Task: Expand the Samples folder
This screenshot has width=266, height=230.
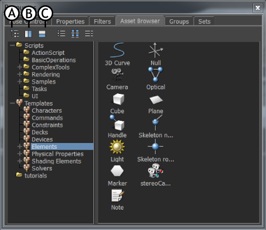Action: click(x=20, y=82)
